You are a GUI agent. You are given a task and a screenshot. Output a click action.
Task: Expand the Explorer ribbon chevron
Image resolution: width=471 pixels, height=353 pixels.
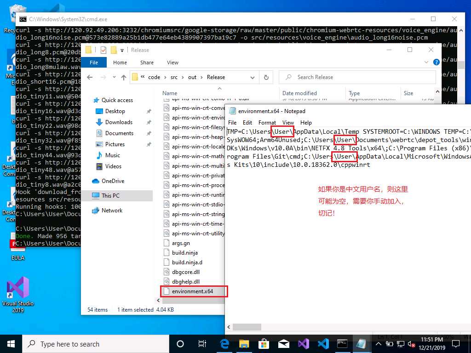426,62
